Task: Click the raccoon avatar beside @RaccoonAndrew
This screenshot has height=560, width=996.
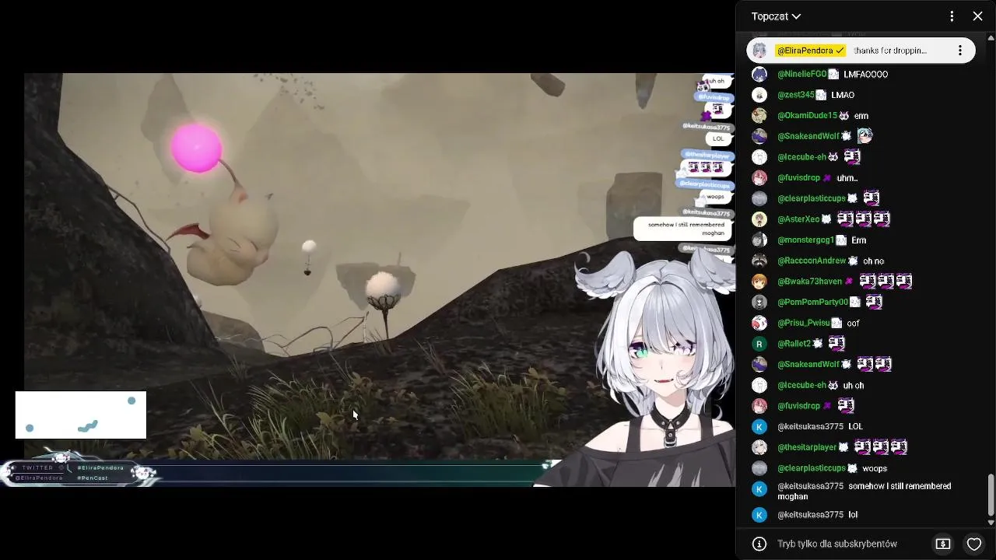Action: pyautogui.click(x=759, y=261)
